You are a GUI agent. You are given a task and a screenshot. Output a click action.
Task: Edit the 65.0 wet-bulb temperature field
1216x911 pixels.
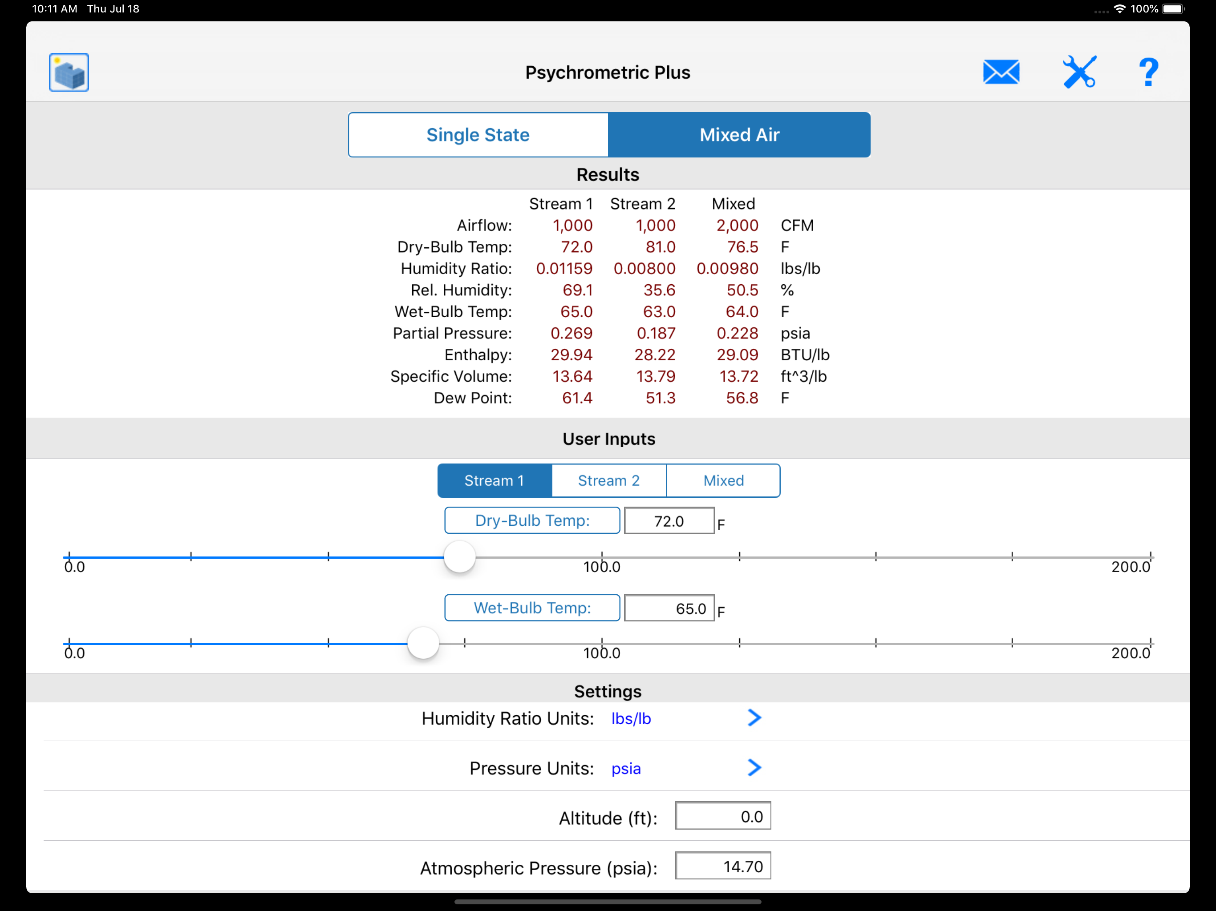coord(669,608)
